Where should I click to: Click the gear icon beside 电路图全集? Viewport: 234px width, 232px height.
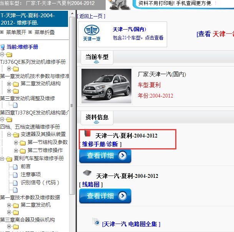(x=96, y=222)
